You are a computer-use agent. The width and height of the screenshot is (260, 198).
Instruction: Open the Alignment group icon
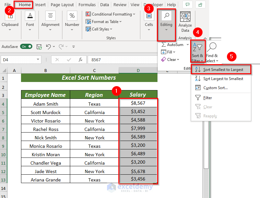pyautogui.click(x=50, y=16)
